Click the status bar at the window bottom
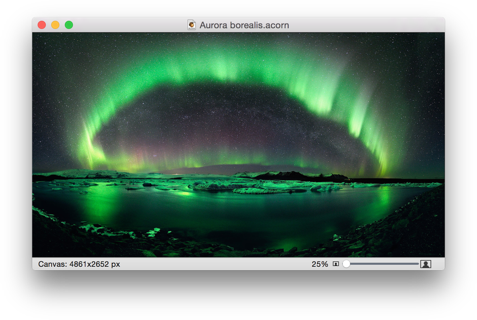The width and height of the screenshot is (477, 320). 238,264
